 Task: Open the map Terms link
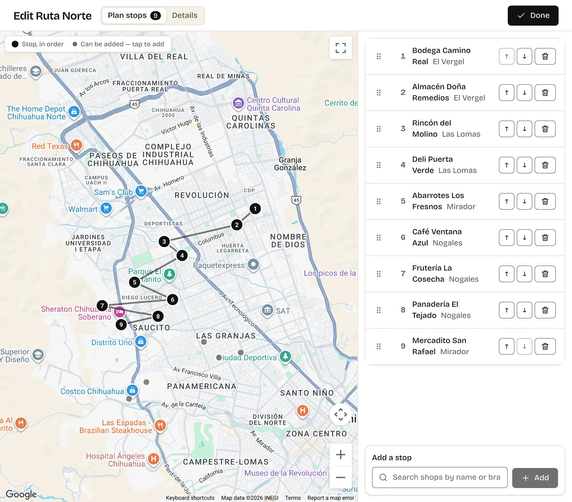(293, 498)
